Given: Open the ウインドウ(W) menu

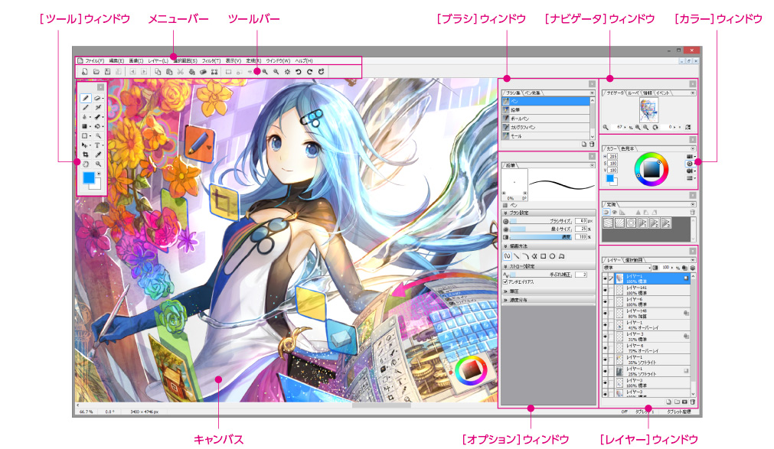Looking at the screenshot, I should [x=278, y=60].
